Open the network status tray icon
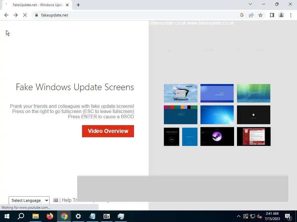 coord(253,216)
